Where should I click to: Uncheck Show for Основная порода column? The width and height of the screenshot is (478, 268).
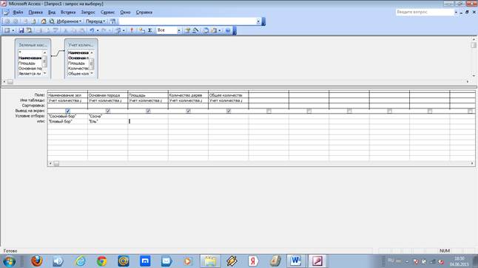(108, 111)
